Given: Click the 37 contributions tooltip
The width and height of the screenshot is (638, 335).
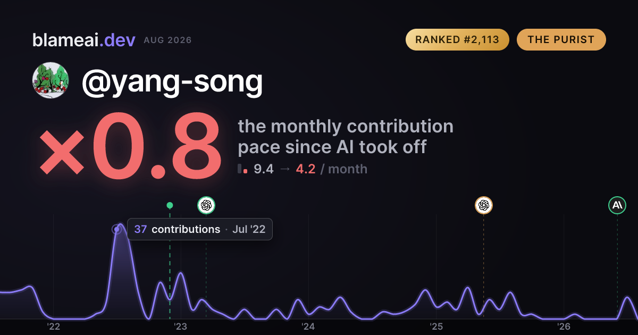Looking at the screenshot, I should click(x=200, y=229).
